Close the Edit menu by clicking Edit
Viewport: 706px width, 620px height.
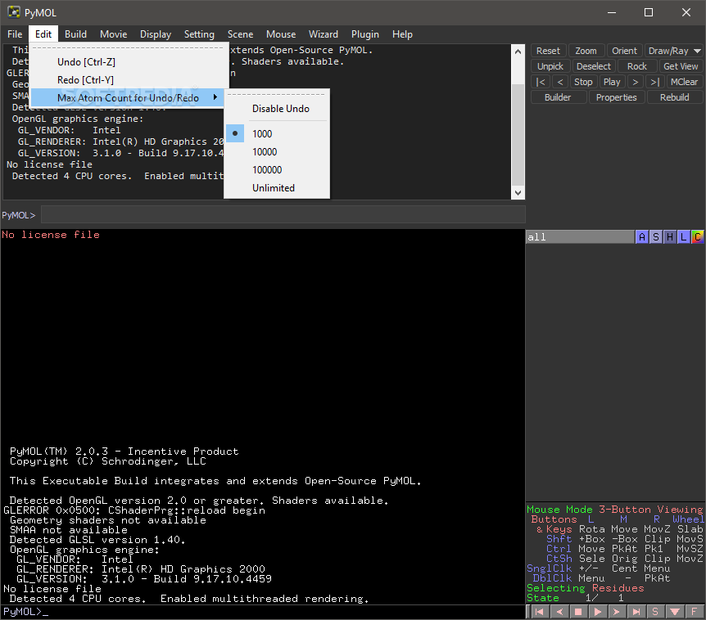[43, 34]
